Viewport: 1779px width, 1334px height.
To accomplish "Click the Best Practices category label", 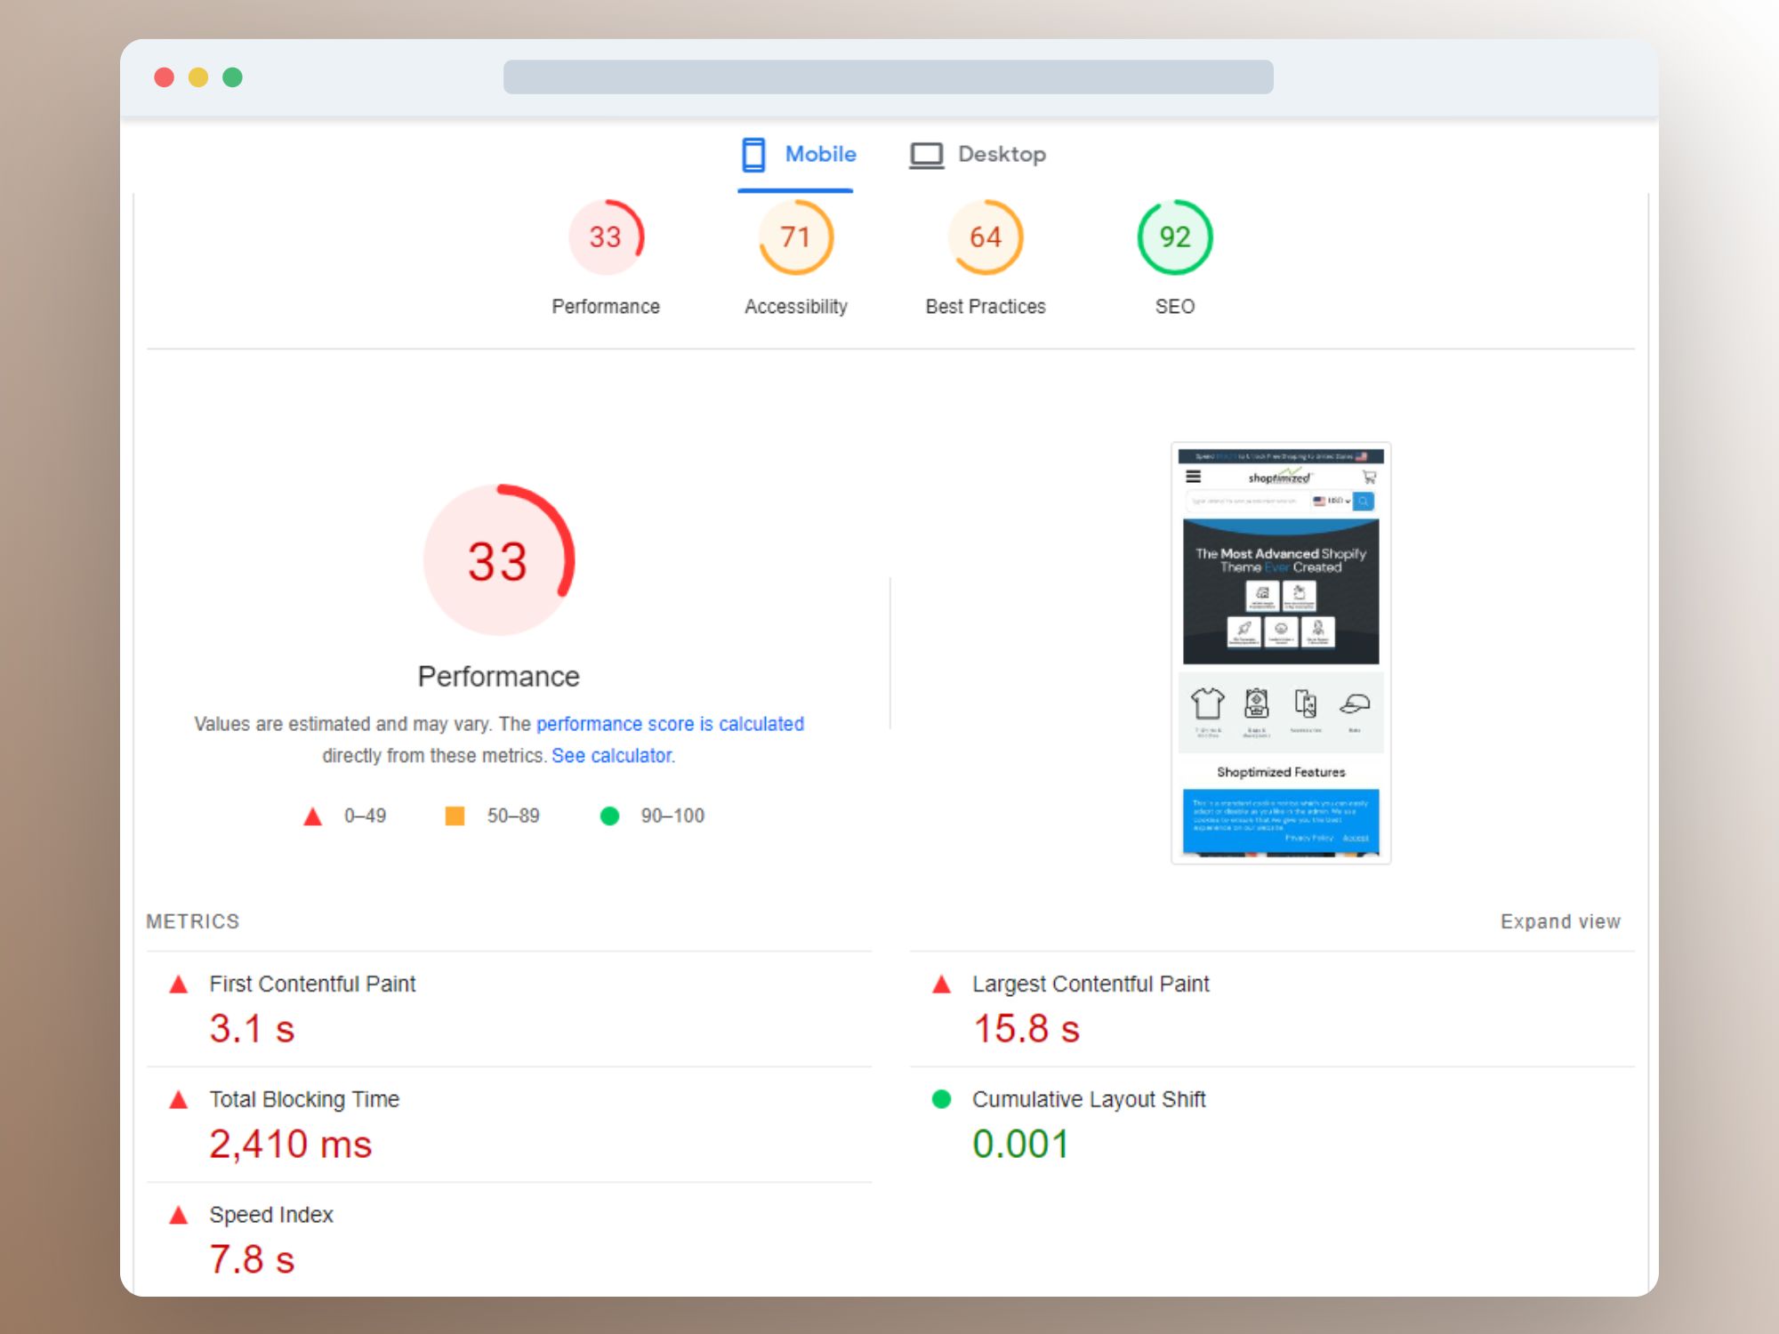I will click(985, 307).
